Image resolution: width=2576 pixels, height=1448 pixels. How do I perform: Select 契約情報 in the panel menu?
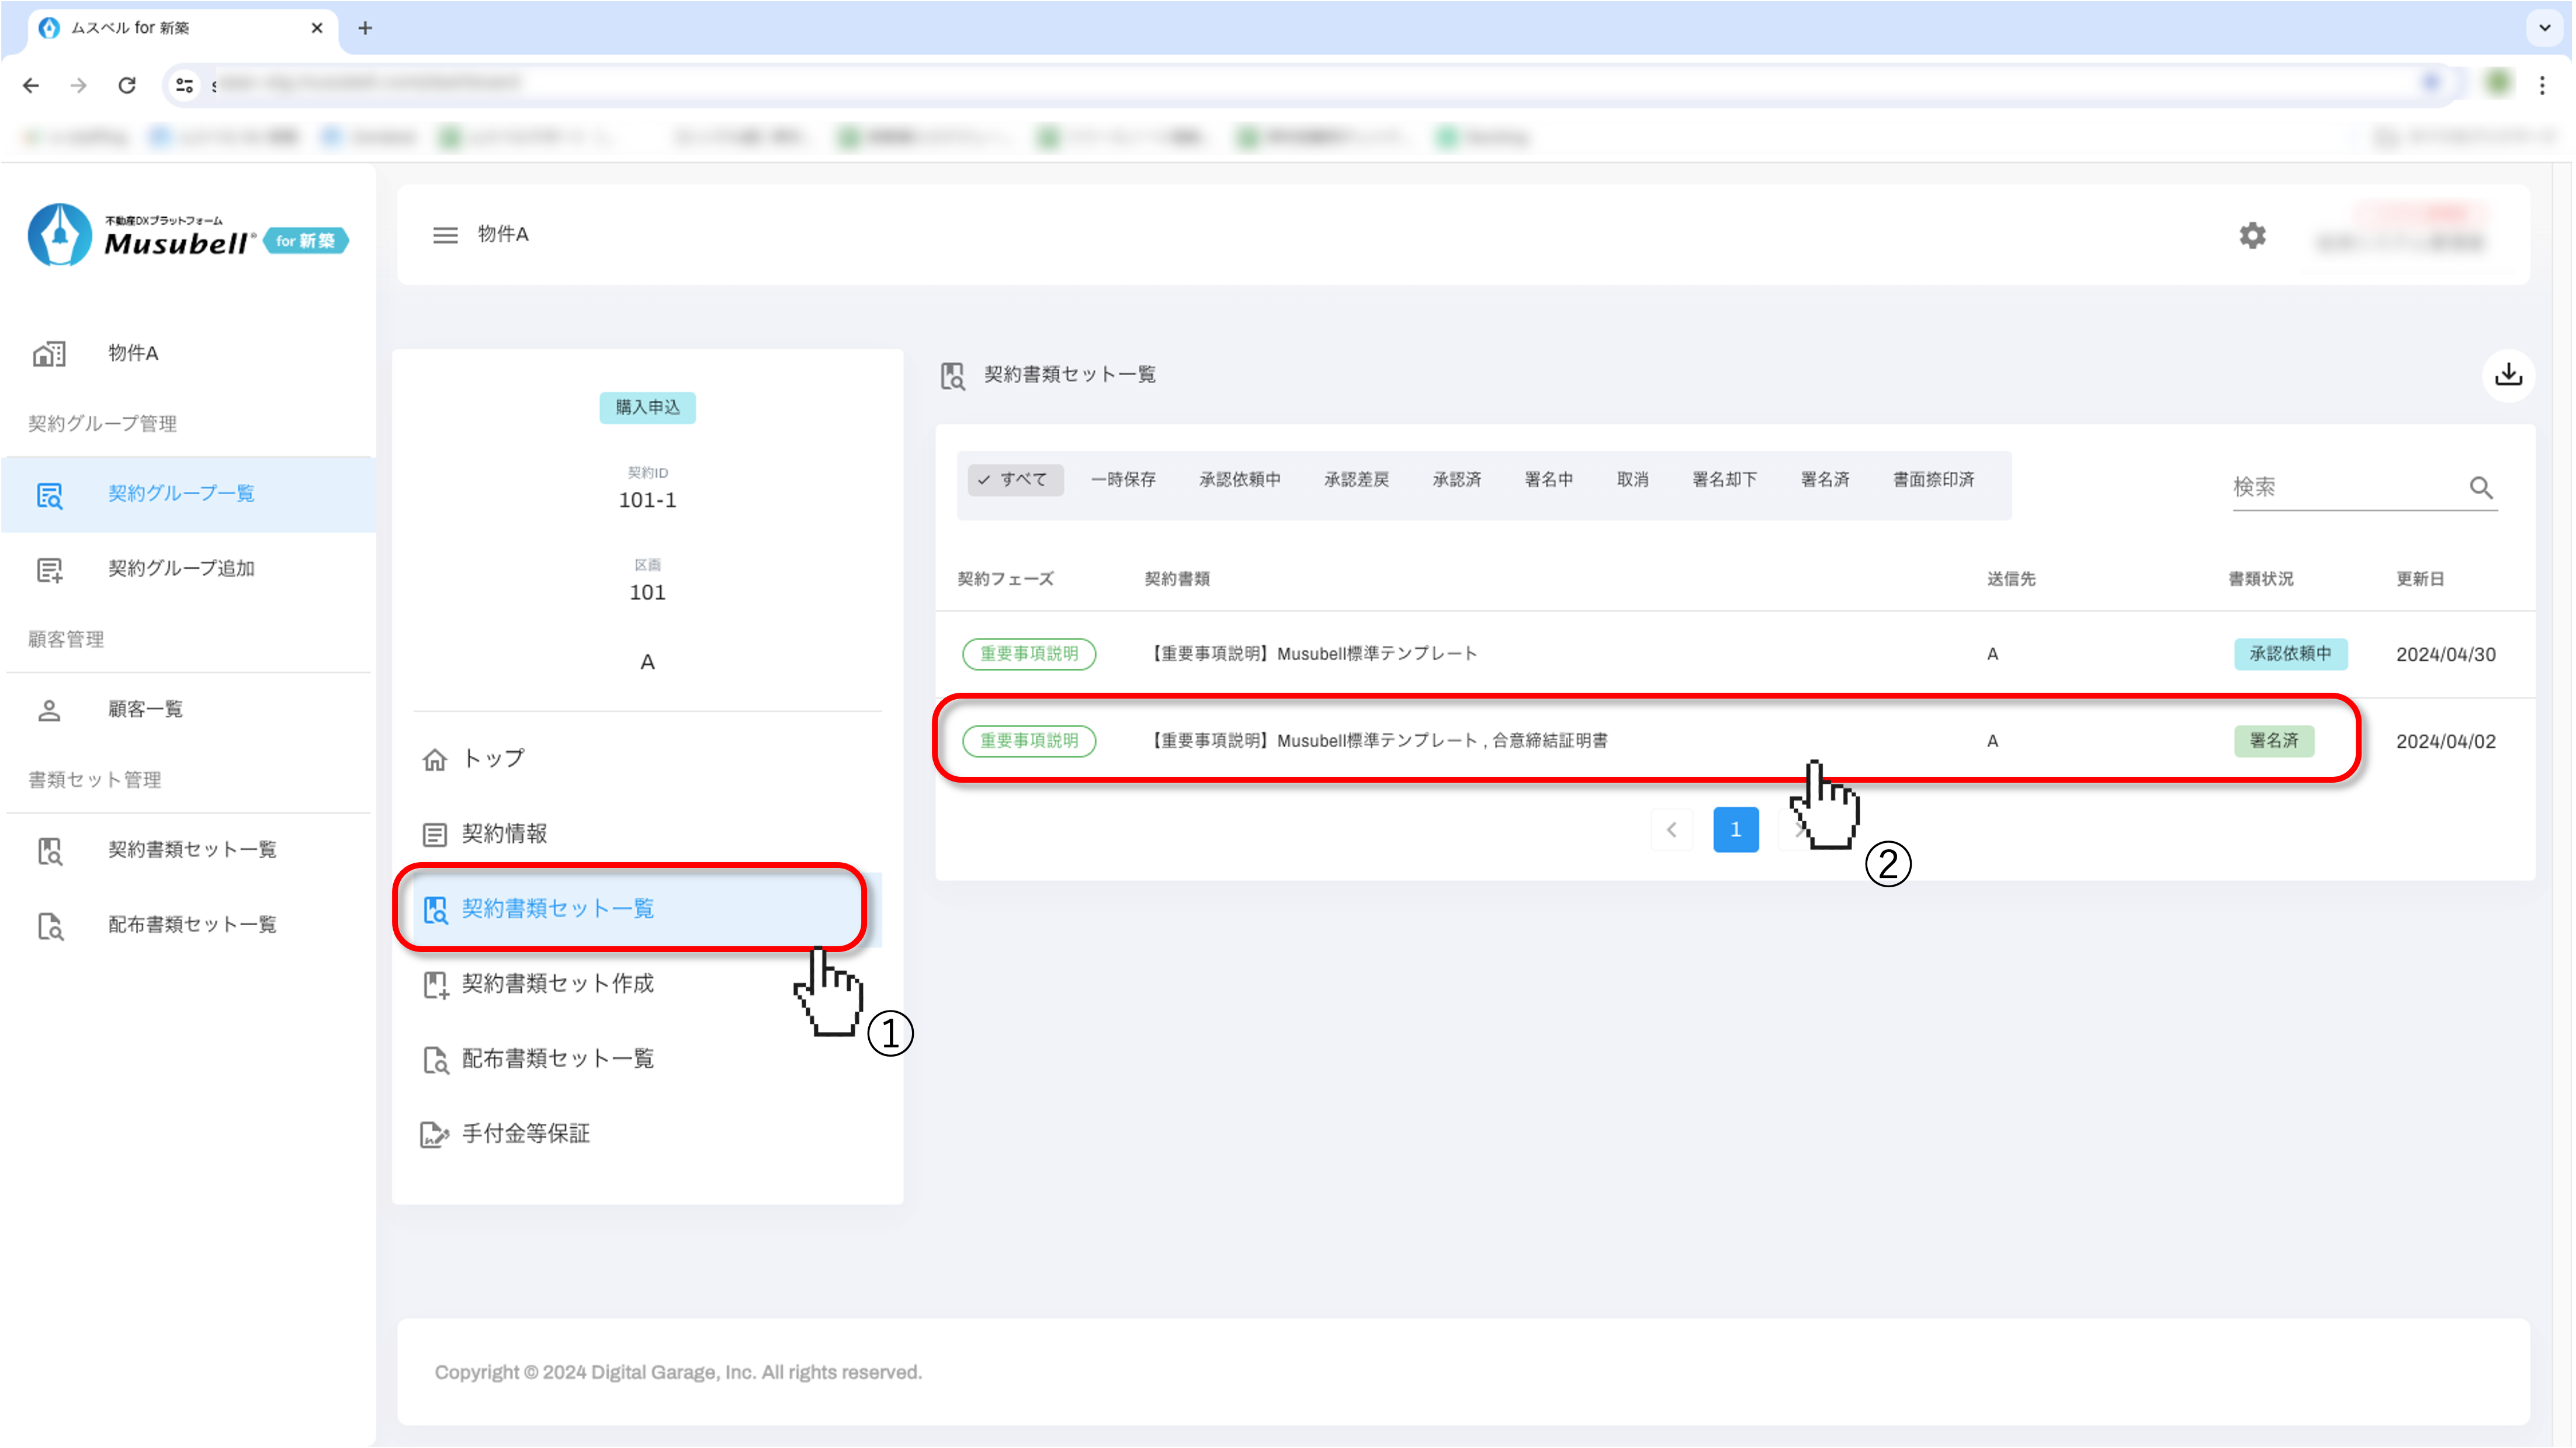click(504, 834)
